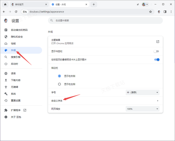The height and width of the screenshot is (141, 175).
Task: Reload the page with the refresh icon
Action: click(x=16, y=12)
